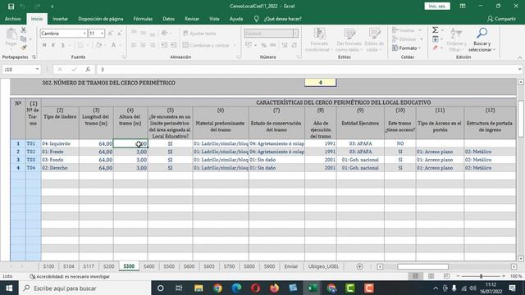Click the Format Painter brush icon
Image resolution: width=525 pixels, height=295 pixels.
pos(24,48)
